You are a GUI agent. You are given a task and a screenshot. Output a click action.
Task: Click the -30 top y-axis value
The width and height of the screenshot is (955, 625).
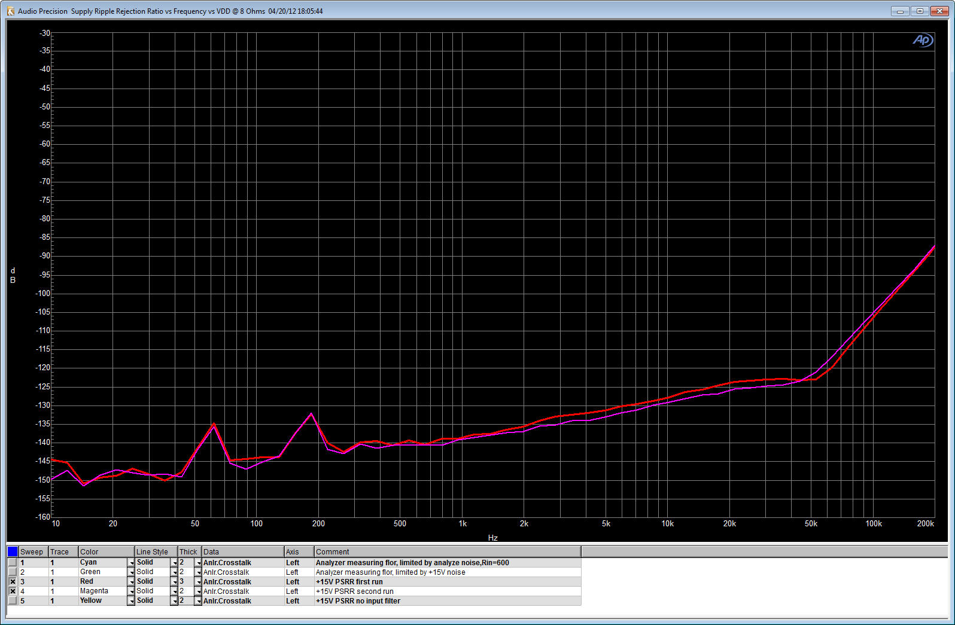(45, 33)
